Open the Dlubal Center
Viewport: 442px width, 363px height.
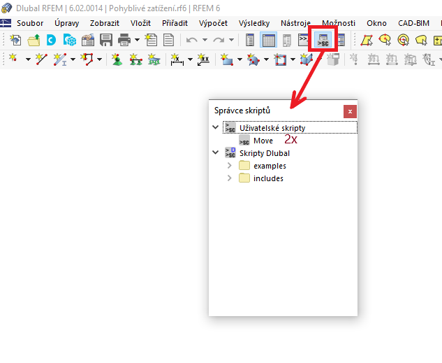tap(51, 40)
